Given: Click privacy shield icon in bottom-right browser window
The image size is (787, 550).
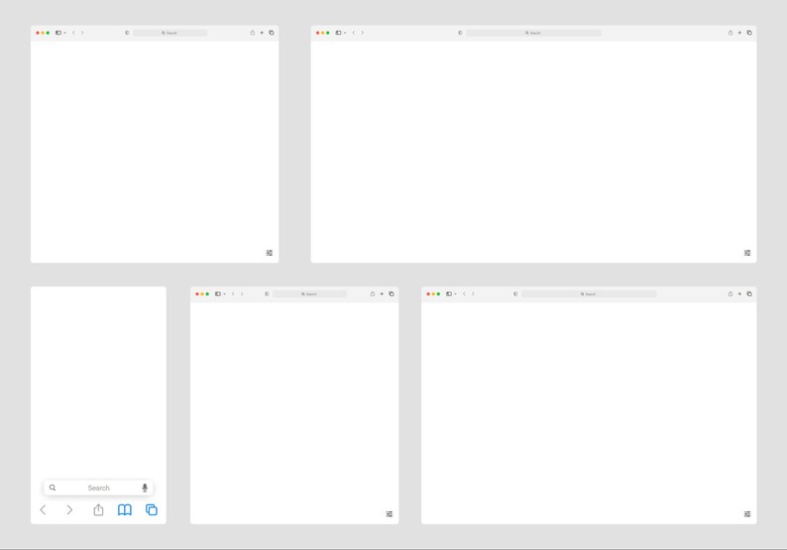Looking at the screenshot, I should [515, 294].
